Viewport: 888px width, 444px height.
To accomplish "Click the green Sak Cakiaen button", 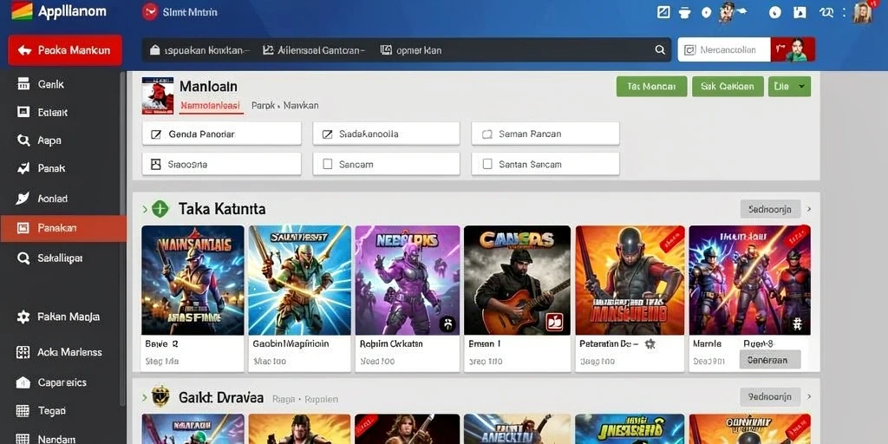I will tap(728, 87).
